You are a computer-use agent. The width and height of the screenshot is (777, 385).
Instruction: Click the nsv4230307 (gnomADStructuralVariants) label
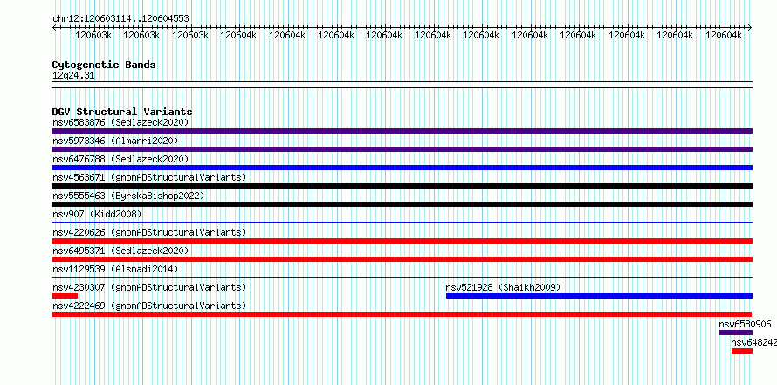pos(149,287)
